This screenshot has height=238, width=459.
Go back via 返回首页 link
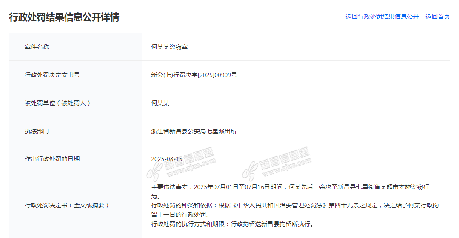[437, 17]
